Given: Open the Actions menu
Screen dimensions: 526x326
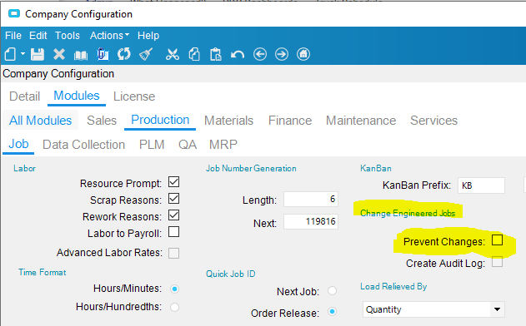Looking at the screenshot, I should tap(109, 36).
